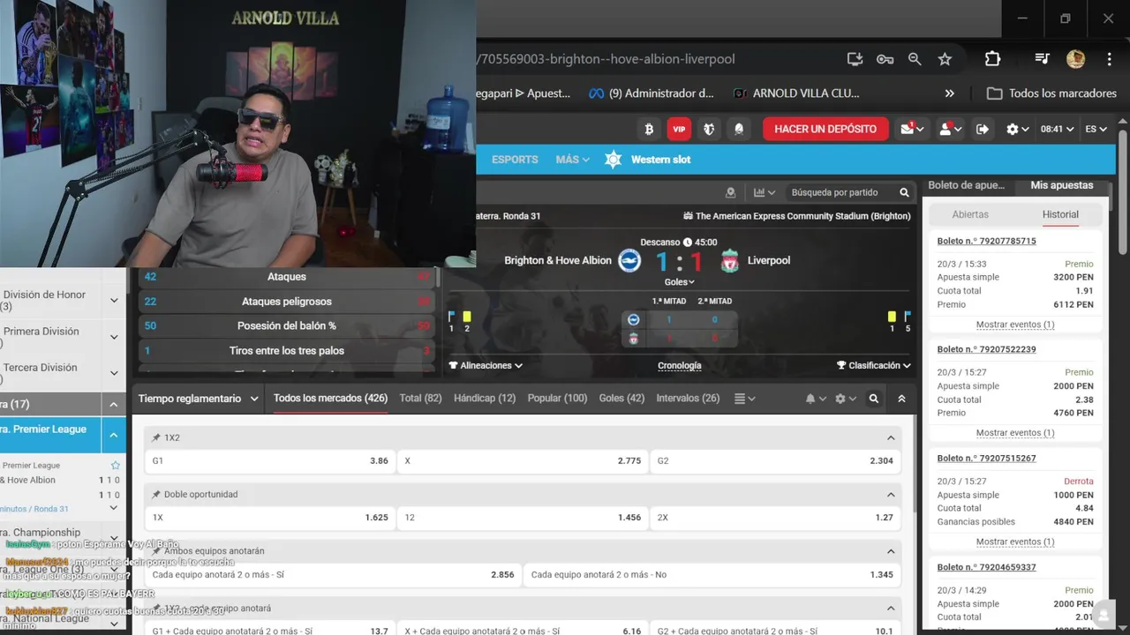This screenshot has height=635, width=1130.
Task: Click the logout arrow icon in the header
Action: click(x=983, y=129)
